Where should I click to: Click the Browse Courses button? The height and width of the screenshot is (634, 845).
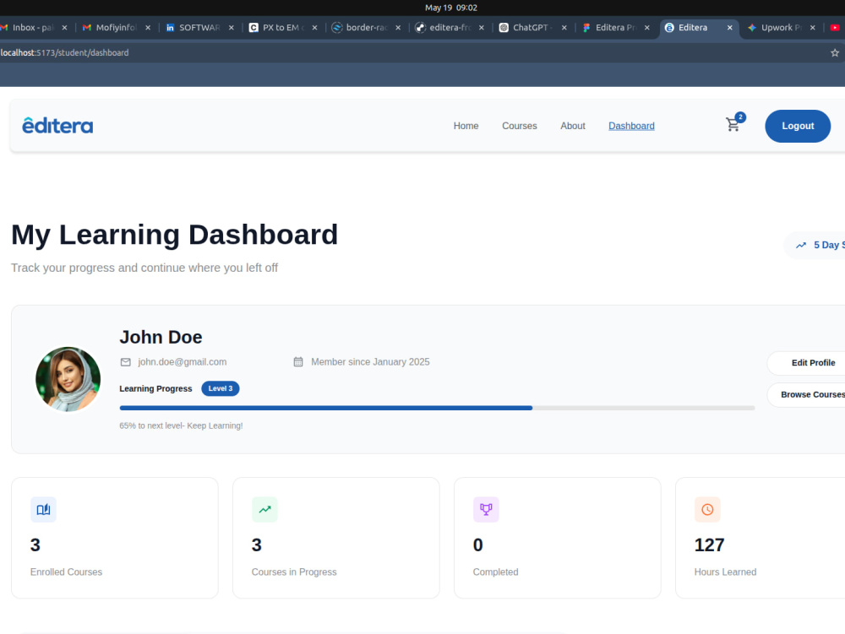point(806,394)
